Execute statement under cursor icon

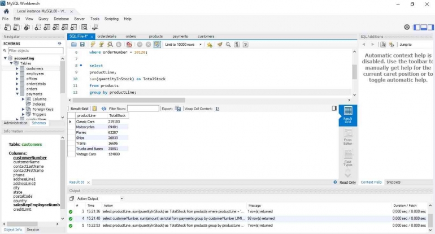(102, 45)
